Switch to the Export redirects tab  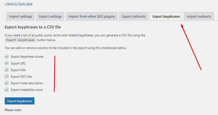134,16
